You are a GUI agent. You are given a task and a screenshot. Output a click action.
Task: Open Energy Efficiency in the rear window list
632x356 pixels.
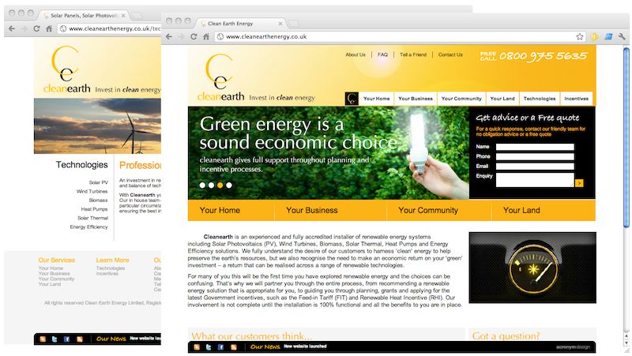(88, 227)
